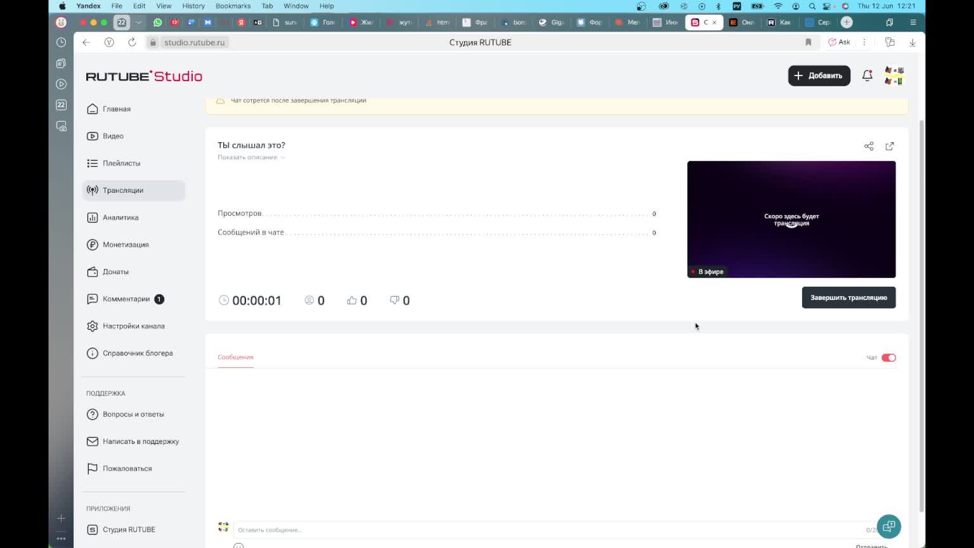
Task: Switch to the Сообщения tab
Action: [x=235, y=357]
